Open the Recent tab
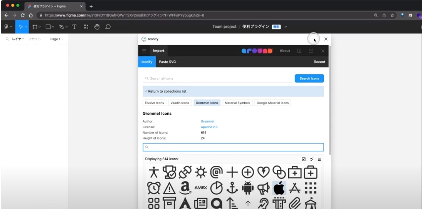The height and width of the screenshot is (209, 422). [x=319, y=62]
